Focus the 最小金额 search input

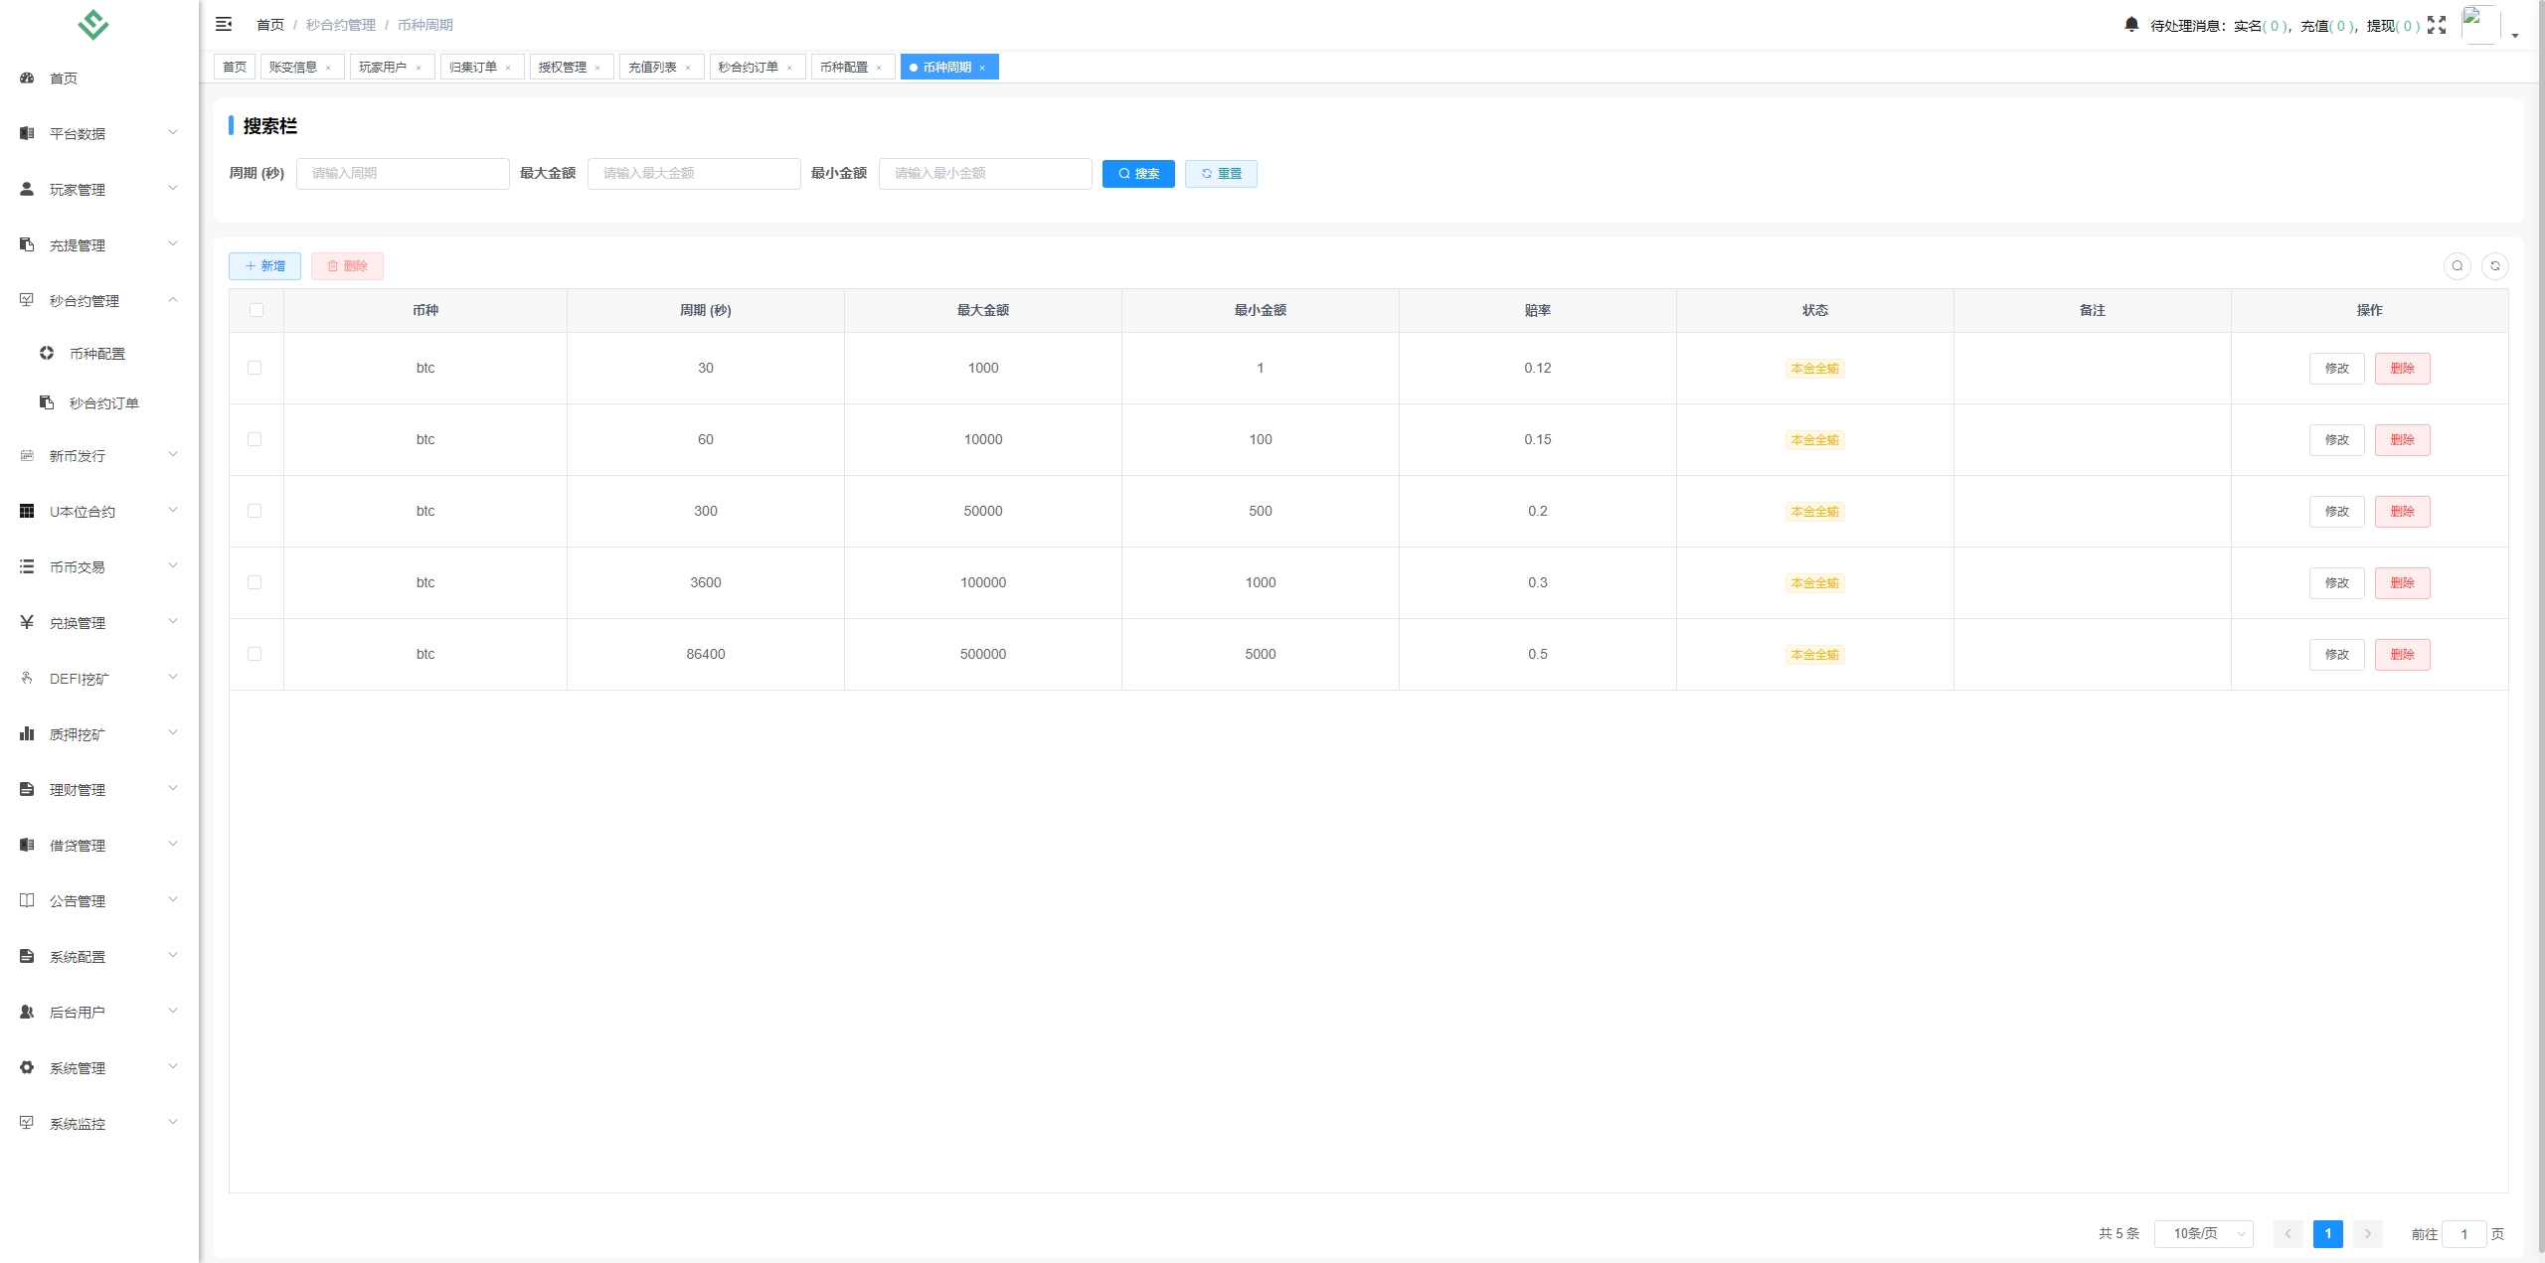[985, 173]
